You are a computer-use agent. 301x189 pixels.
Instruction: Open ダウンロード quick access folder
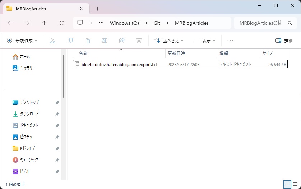point(26,114)
